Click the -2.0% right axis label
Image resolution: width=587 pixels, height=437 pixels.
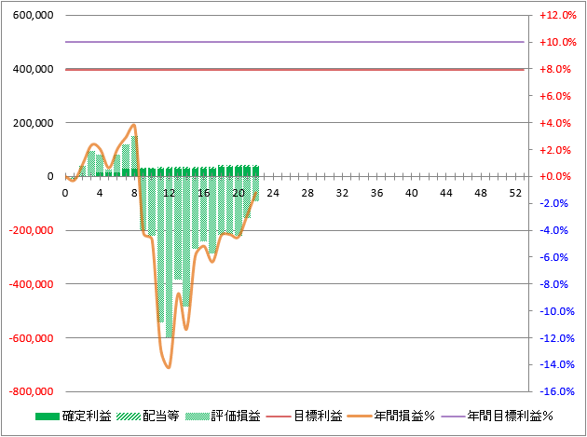click(x=553, y=203)
